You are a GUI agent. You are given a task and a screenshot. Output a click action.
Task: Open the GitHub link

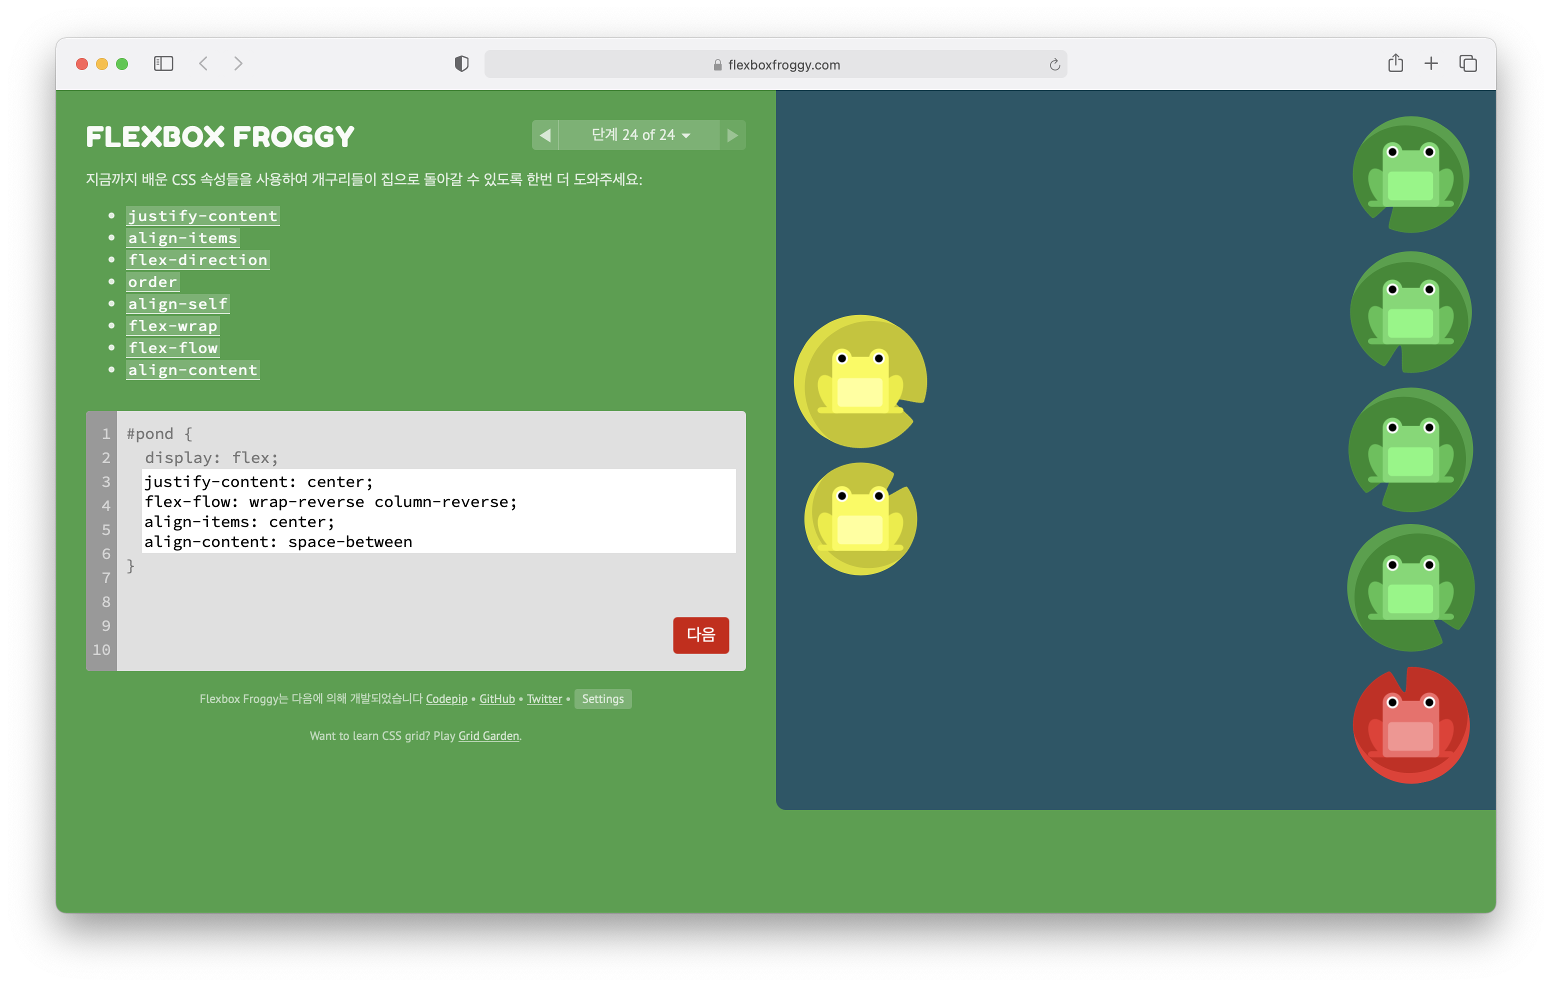496,699
